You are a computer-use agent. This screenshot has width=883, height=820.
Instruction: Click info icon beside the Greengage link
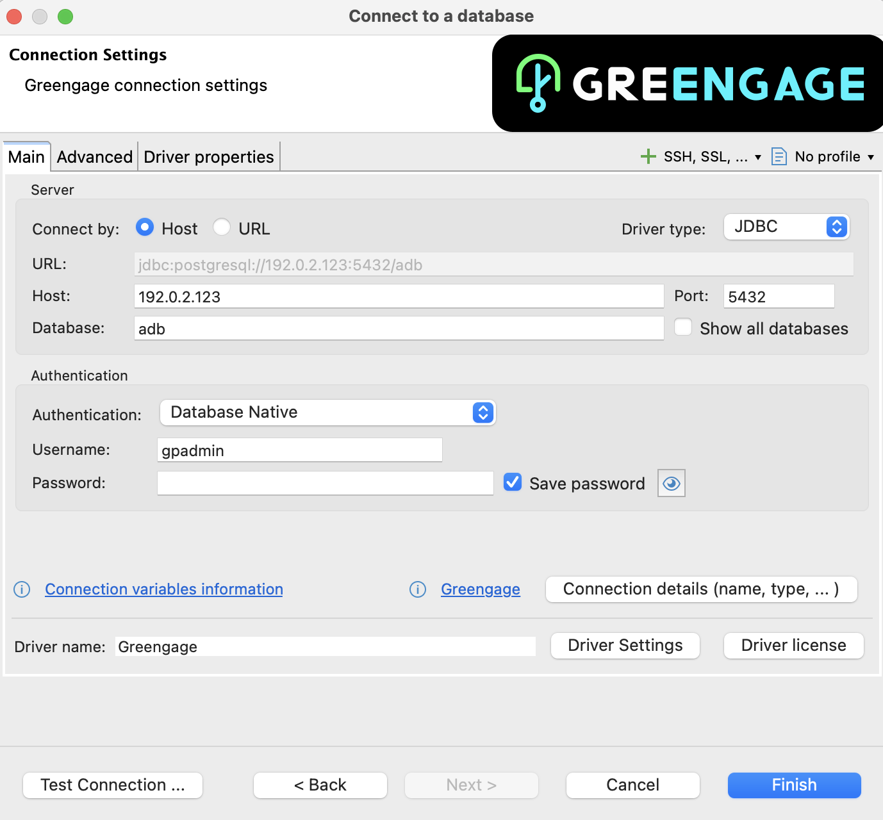click(418, 589)
